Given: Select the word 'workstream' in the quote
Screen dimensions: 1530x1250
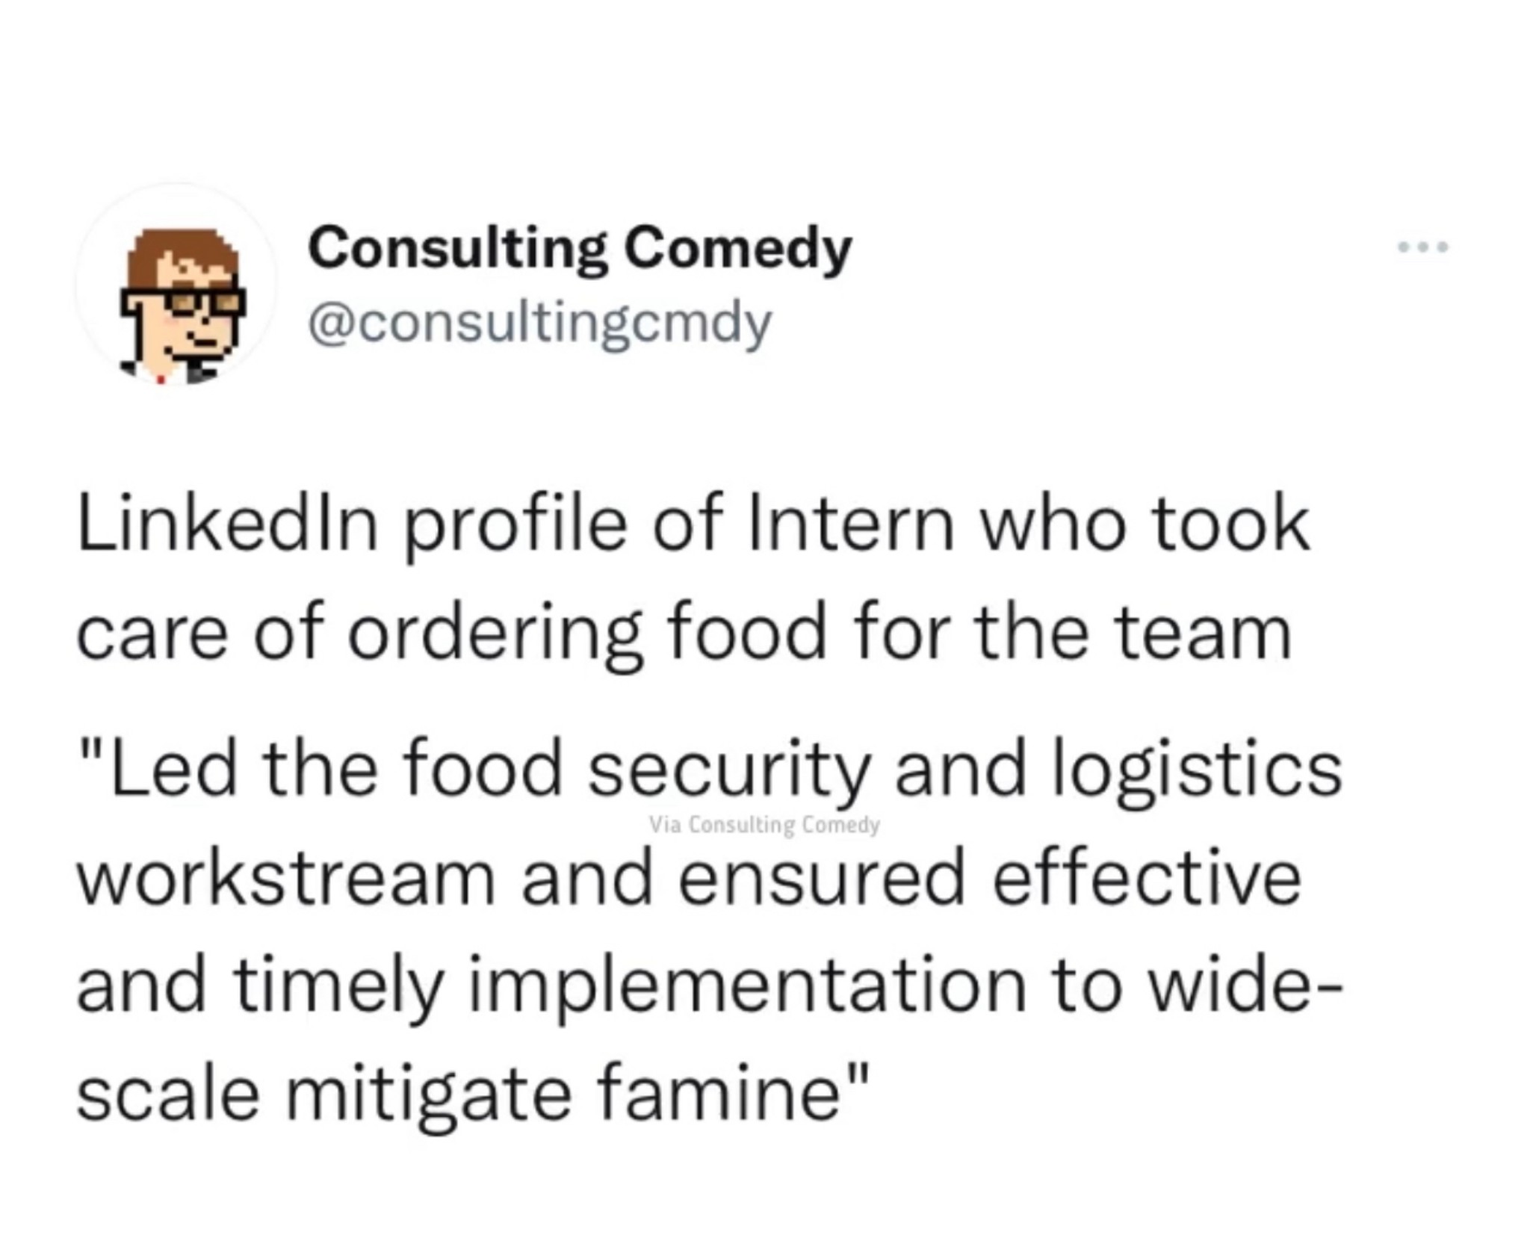Looking at the screenshot, I should coord(286,878).
